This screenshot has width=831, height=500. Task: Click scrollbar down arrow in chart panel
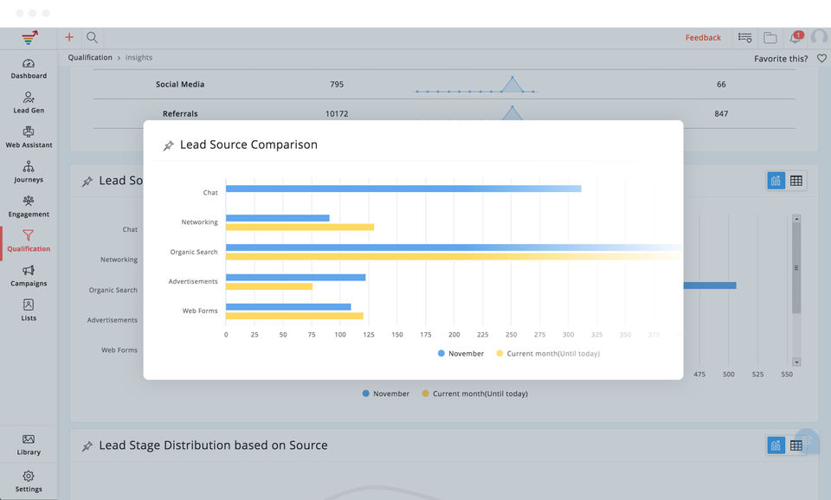(x=796, y=362)
